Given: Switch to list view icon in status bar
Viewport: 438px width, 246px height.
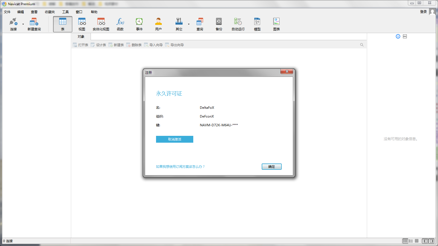Looking at the screenshot, I should pos(405,241).
